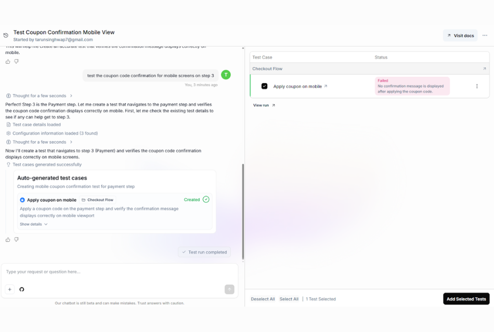Click the plus attachment icon in the chat input
Image resolution: width=494 pixels, height=332 pixels.
pyautogui.click(x=10, y=289)
